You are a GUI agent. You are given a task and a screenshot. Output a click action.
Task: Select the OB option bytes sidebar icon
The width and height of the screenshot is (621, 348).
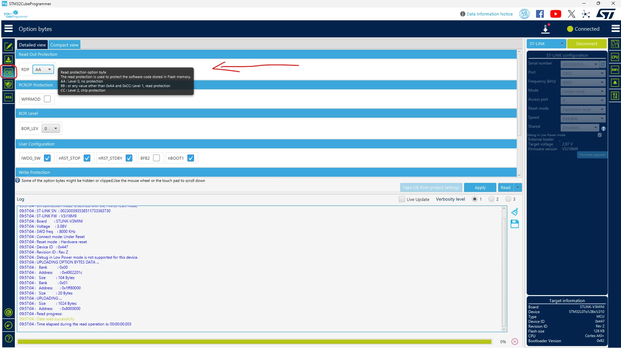pos(8,72)
